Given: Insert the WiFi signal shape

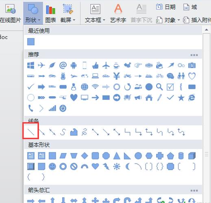Looking at the screenshot, I should [x=95, y=87].
